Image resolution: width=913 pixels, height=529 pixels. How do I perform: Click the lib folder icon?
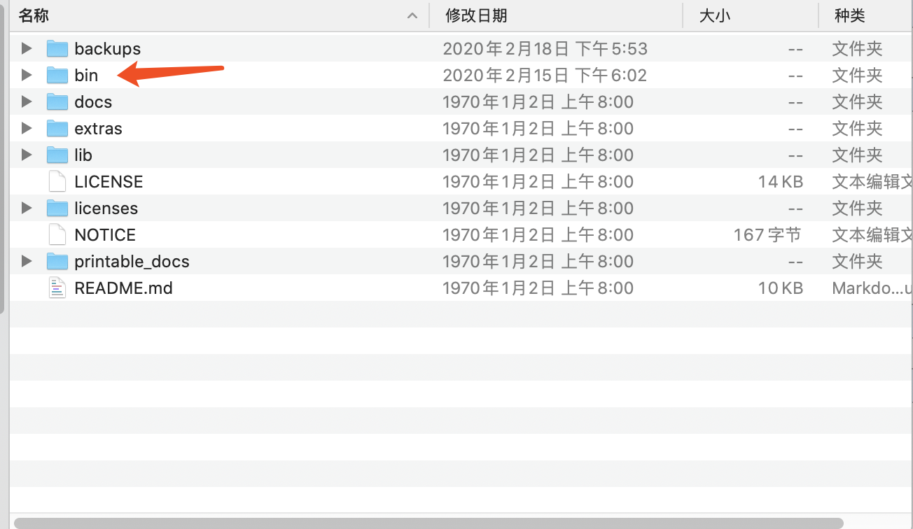tap(57, 155)
